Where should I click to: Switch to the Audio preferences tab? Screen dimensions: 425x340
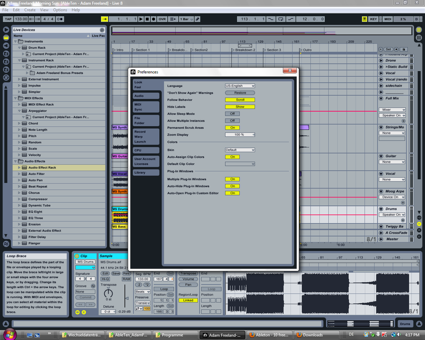pos(145,95)
